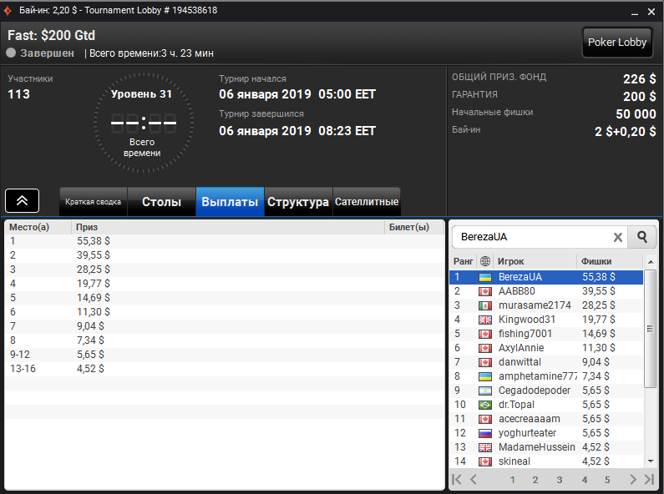Image resolution: width=664 pixels, height=494 pixels.
Task: Select page 5 of player list
Action: tap(607, 480)
